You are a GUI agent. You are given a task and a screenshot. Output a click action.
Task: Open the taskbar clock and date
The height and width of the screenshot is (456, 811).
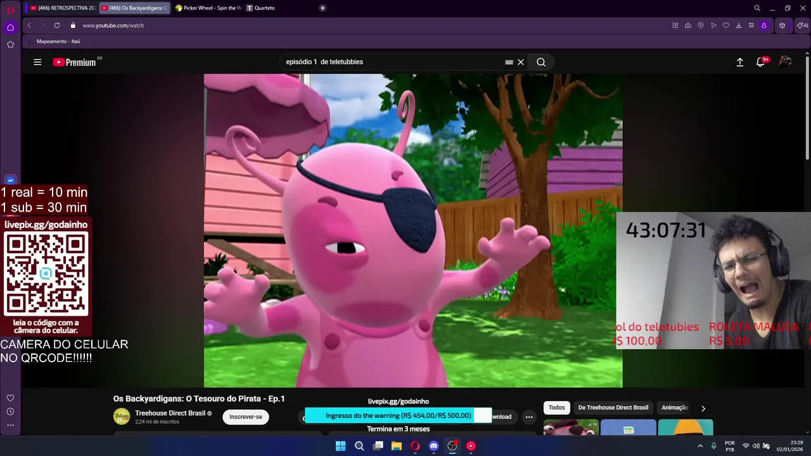(x=790, y=446)
